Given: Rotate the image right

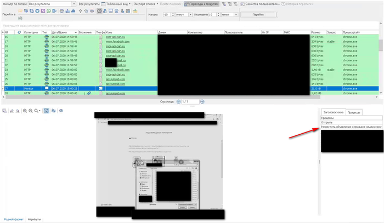Looking at the screenshot, I should click(18, 111).
